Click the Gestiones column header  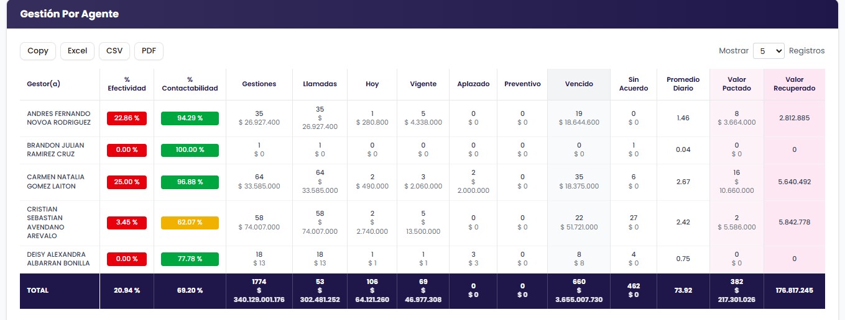[x=259, y=84]
